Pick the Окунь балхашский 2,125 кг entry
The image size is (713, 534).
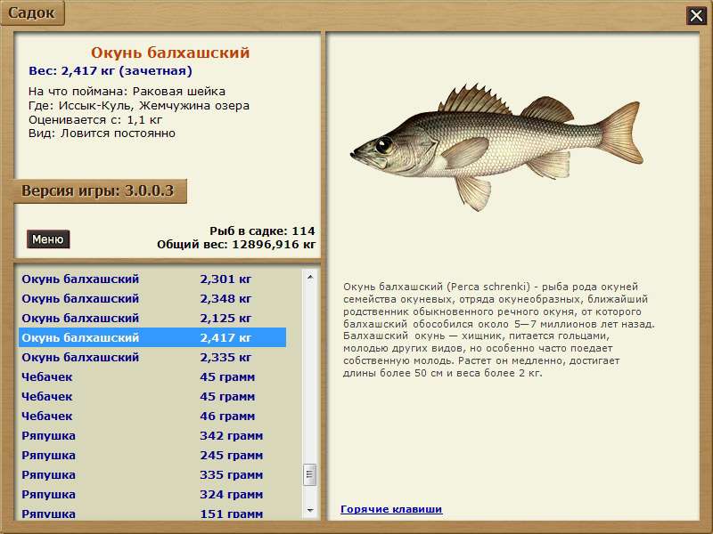(152, 318)
